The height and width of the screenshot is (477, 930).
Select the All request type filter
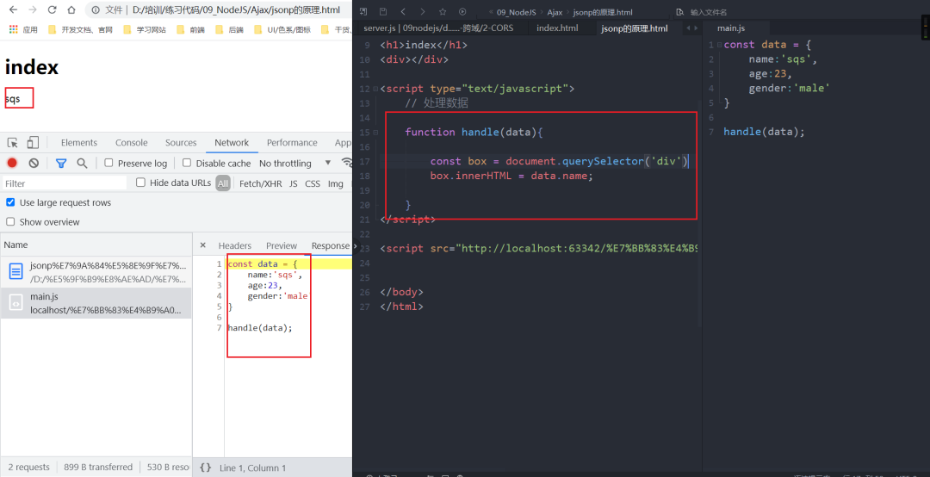coord(223,183)
